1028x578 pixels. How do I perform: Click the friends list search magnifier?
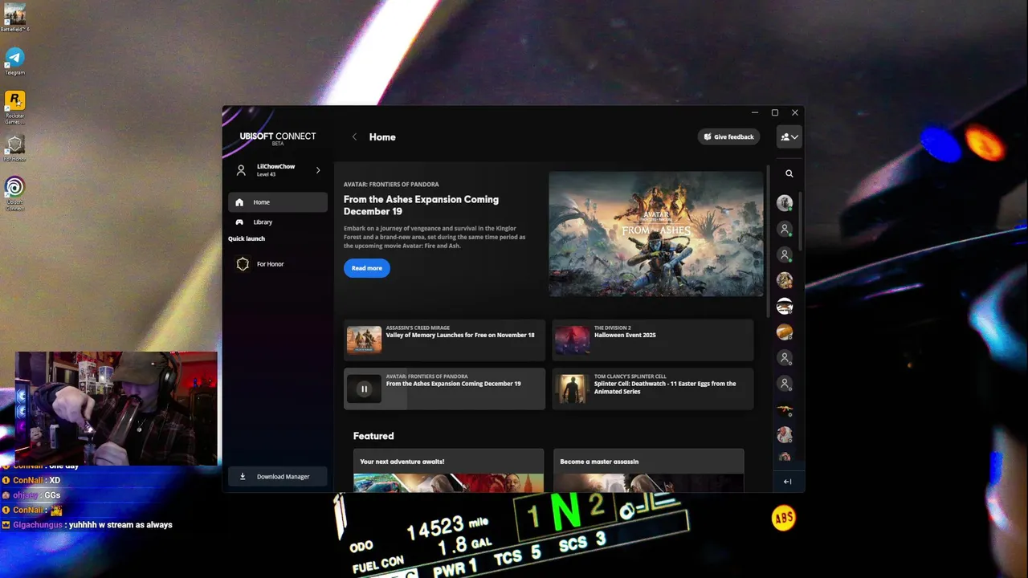(x=789, y=173)
